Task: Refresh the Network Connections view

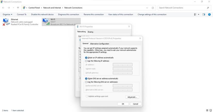Action: pos(153,8)
